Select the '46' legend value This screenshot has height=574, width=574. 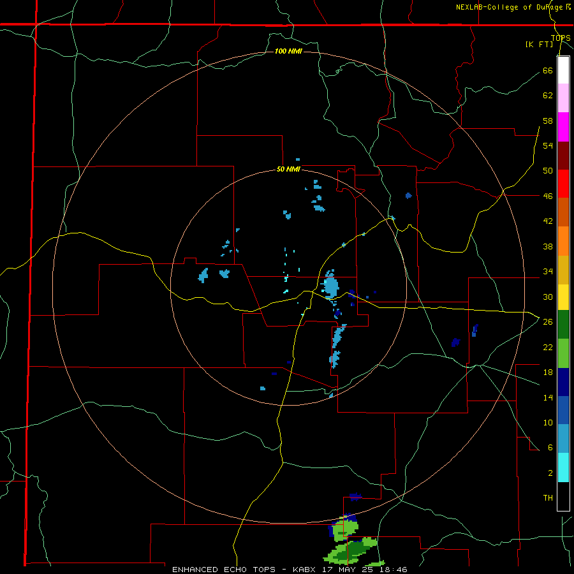pos(548,196)
